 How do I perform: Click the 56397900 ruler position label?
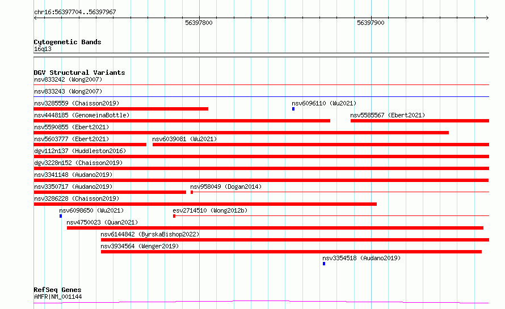[x=371, y=23]
